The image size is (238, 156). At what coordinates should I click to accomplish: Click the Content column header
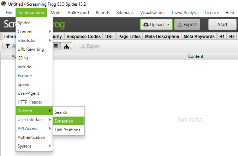213,56
